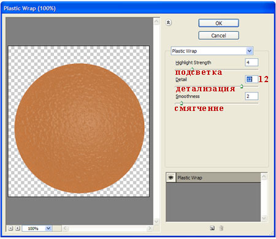Open the 100% zoom level dropdown
The width and height of the screenshot is (276, 239).
(48, 228)
